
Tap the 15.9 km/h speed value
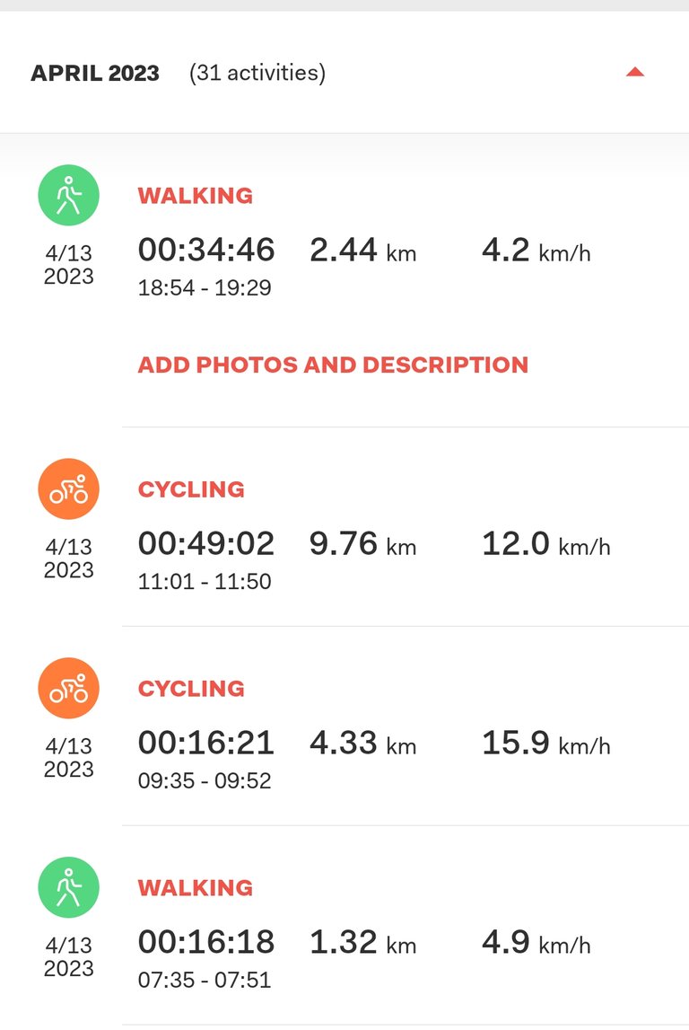point(546,743)
